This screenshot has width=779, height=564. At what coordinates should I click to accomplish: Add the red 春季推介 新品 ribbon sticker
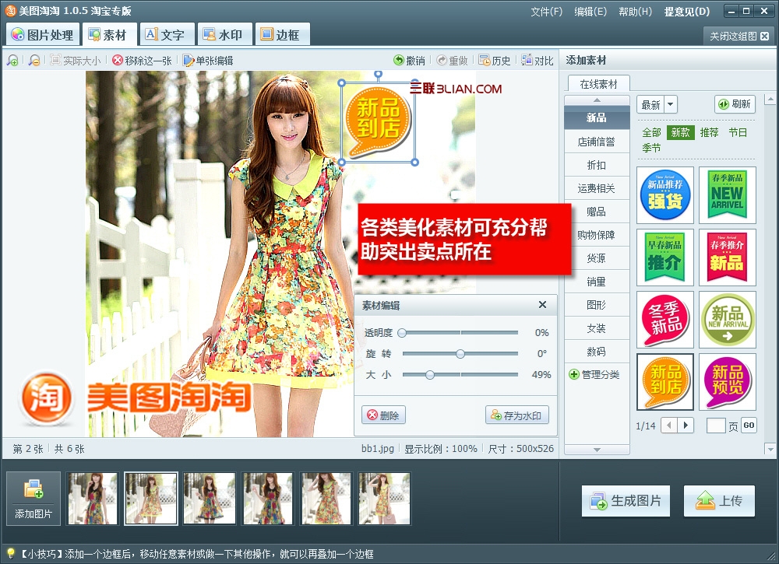[728, 257]
